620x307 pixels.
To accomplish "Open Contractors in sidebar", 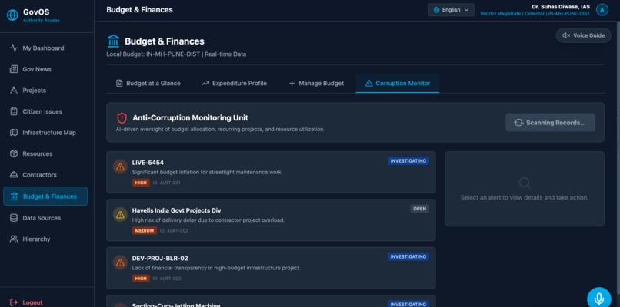I will (45, 175).
